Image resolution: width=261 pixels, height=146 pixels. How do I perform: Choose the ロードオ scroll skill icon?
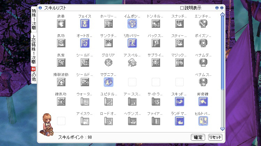pos(108,121)
